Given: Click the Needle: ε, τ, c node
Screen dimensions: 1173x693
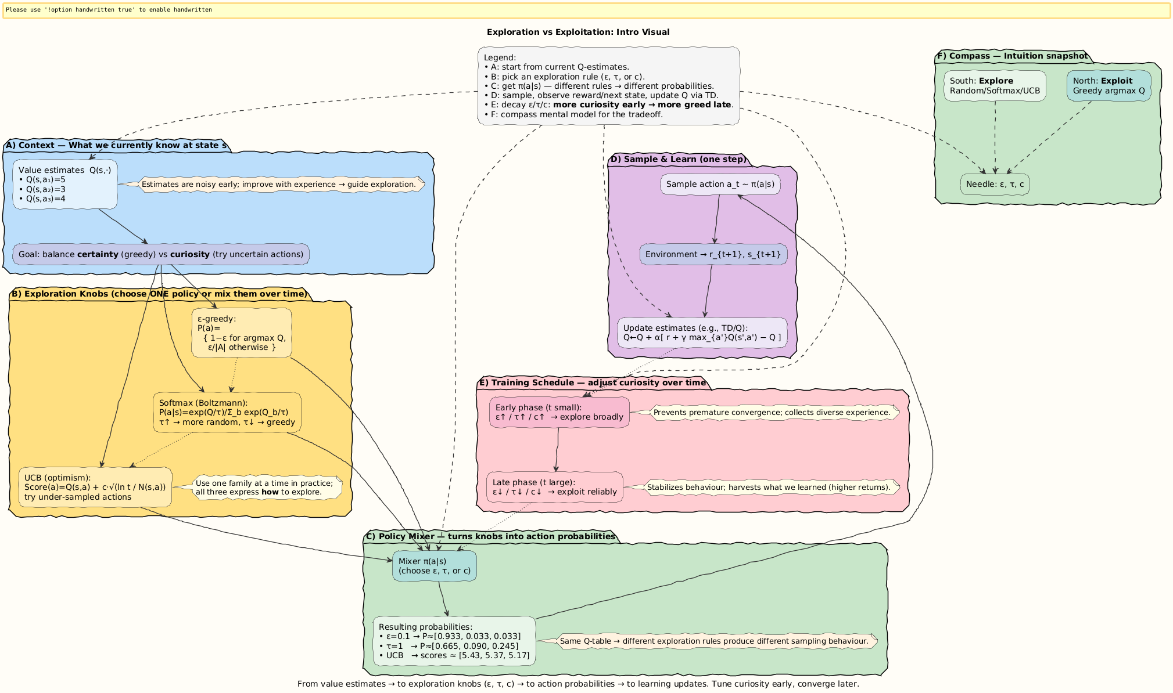Looking at the screenshot, I should pyautogui.click(x=995, y=185).
